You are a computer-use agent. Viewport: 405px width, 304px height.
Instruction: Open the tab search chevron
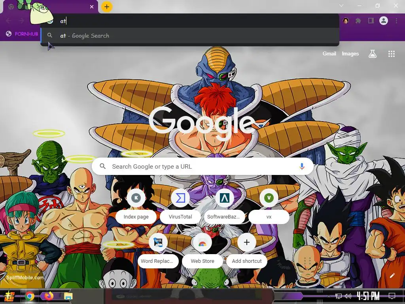tap(341, 6)
